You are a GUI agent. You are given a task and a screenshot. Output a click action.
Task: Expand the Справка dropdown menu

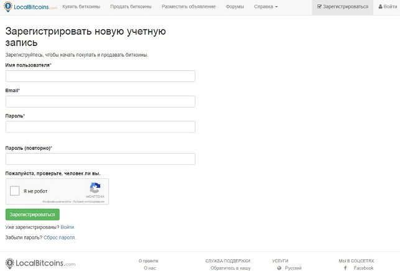coord(266,7)
